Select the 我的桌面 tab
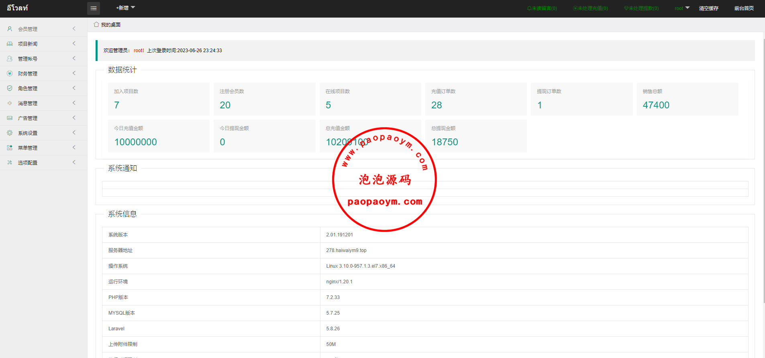The width and height of the screenshot is (765, 358). (110, 25)
